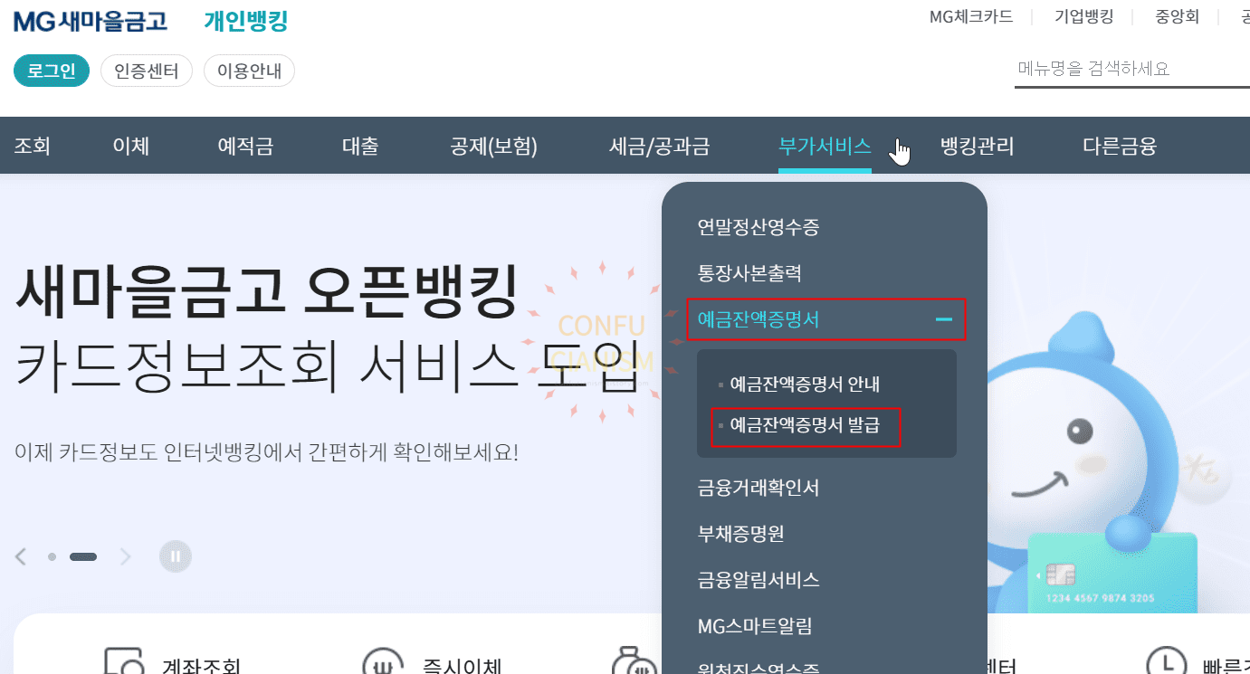Open the 즉시이체 quick link text
The height and width of the screenshot is (674, 1250).
pyautogui.click(x=463, y=666)
